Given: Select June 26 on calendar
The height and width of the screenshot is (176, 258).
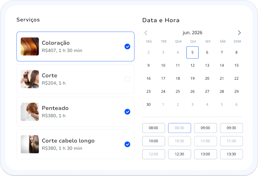Looking at the screenshot, I should [192, 91].
